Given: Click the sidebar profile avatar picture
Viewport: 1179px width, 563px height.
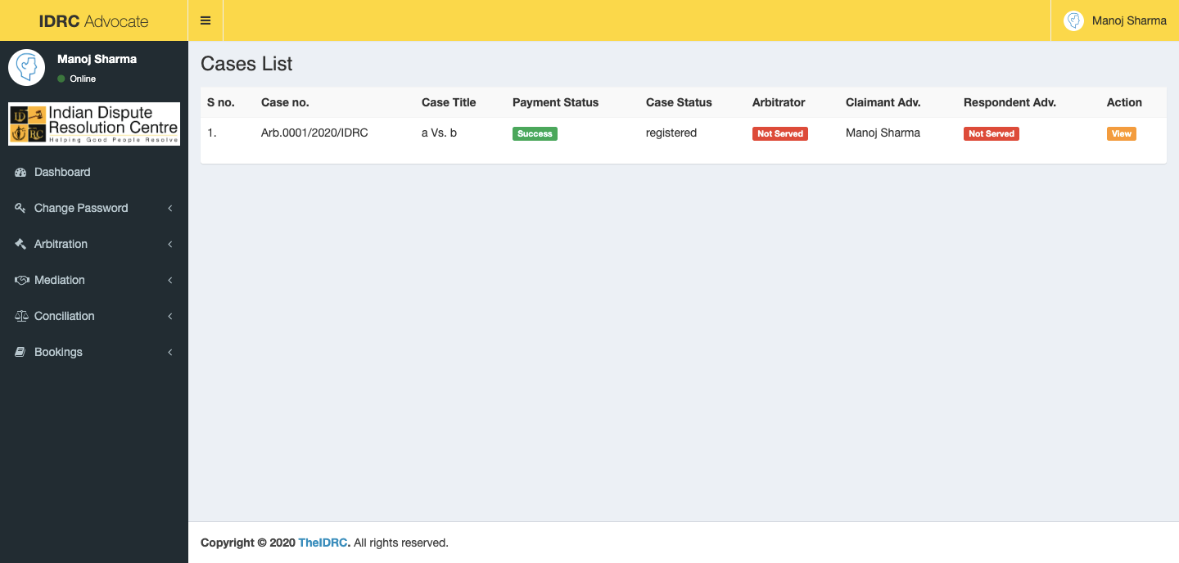Looking at the screenshot, I should 27,67.
